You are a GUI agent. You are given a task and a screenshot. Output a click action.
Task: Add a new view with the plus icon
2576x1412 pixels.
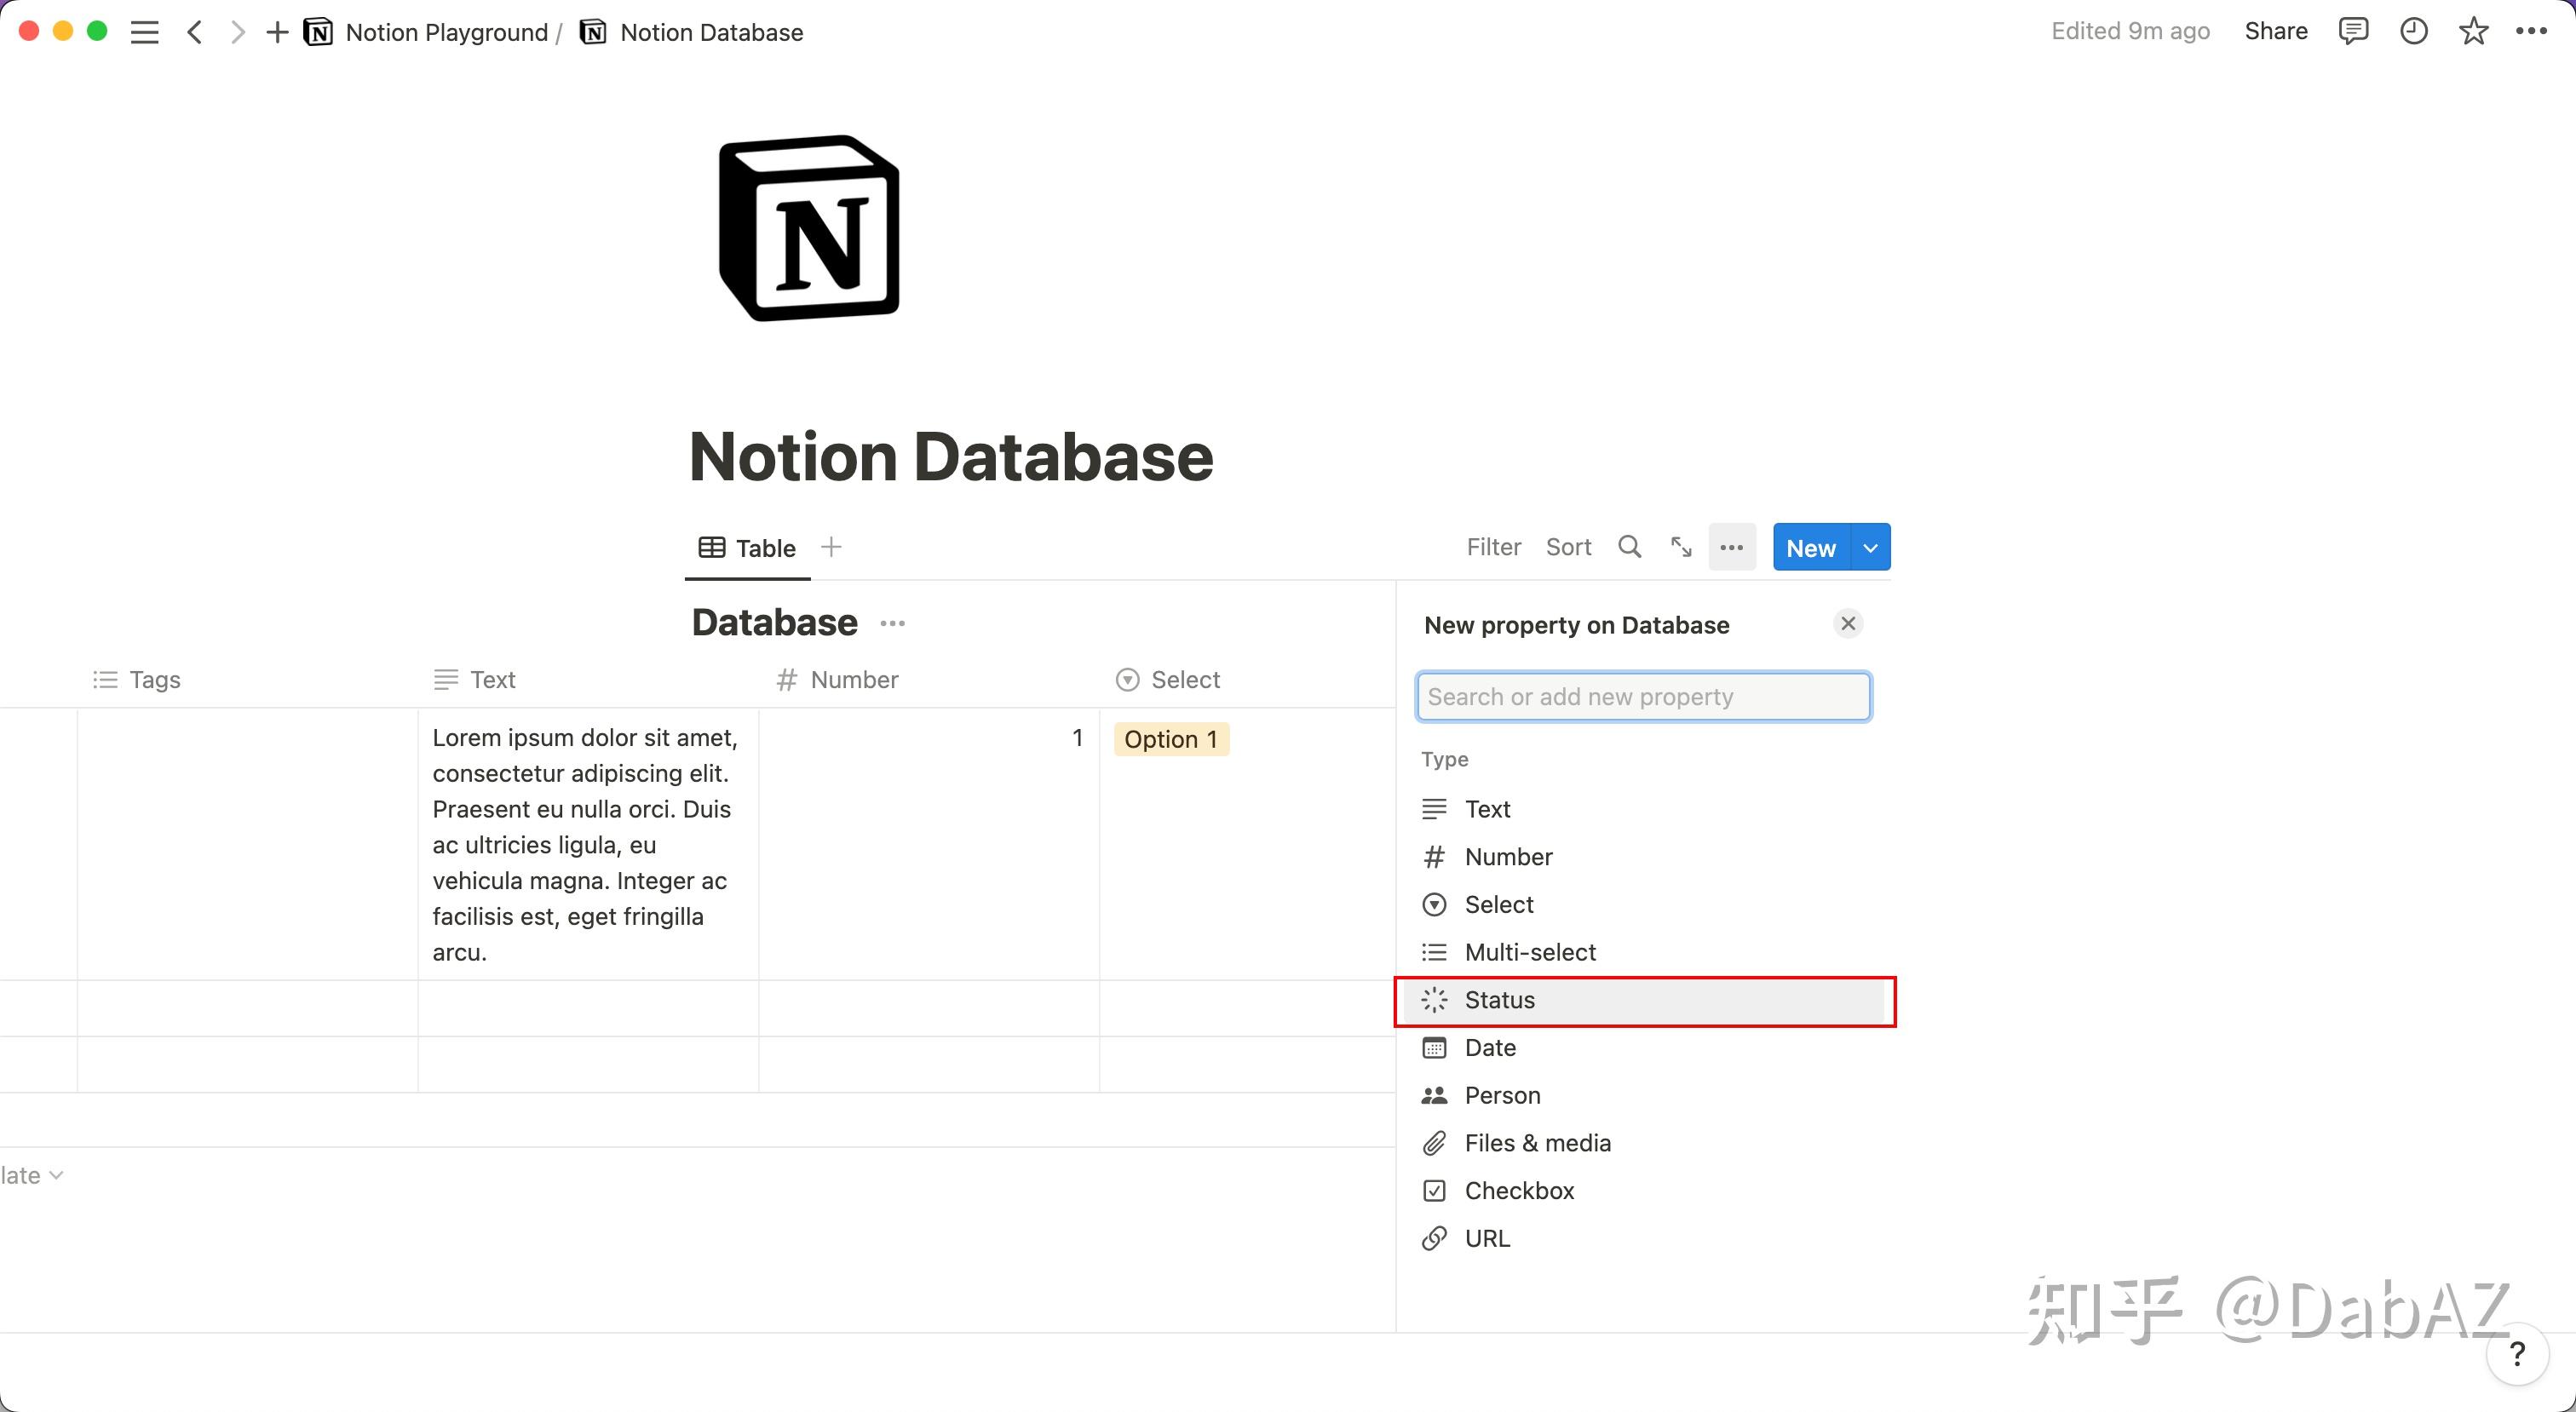coord(831,547)
